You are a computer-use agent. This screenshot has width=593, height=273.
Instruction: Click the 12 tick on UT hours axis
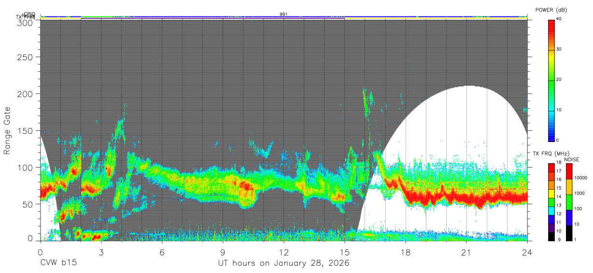(x=283, y=252)
